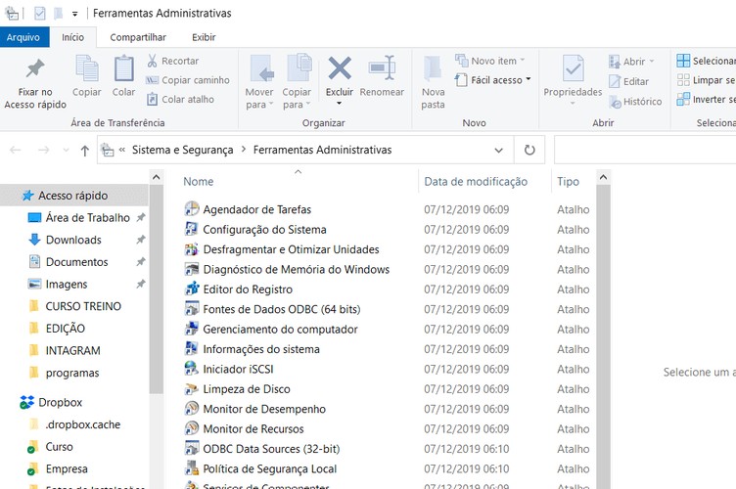Open the recent locations dropdown chevron
736x489 pixels.
66,150
